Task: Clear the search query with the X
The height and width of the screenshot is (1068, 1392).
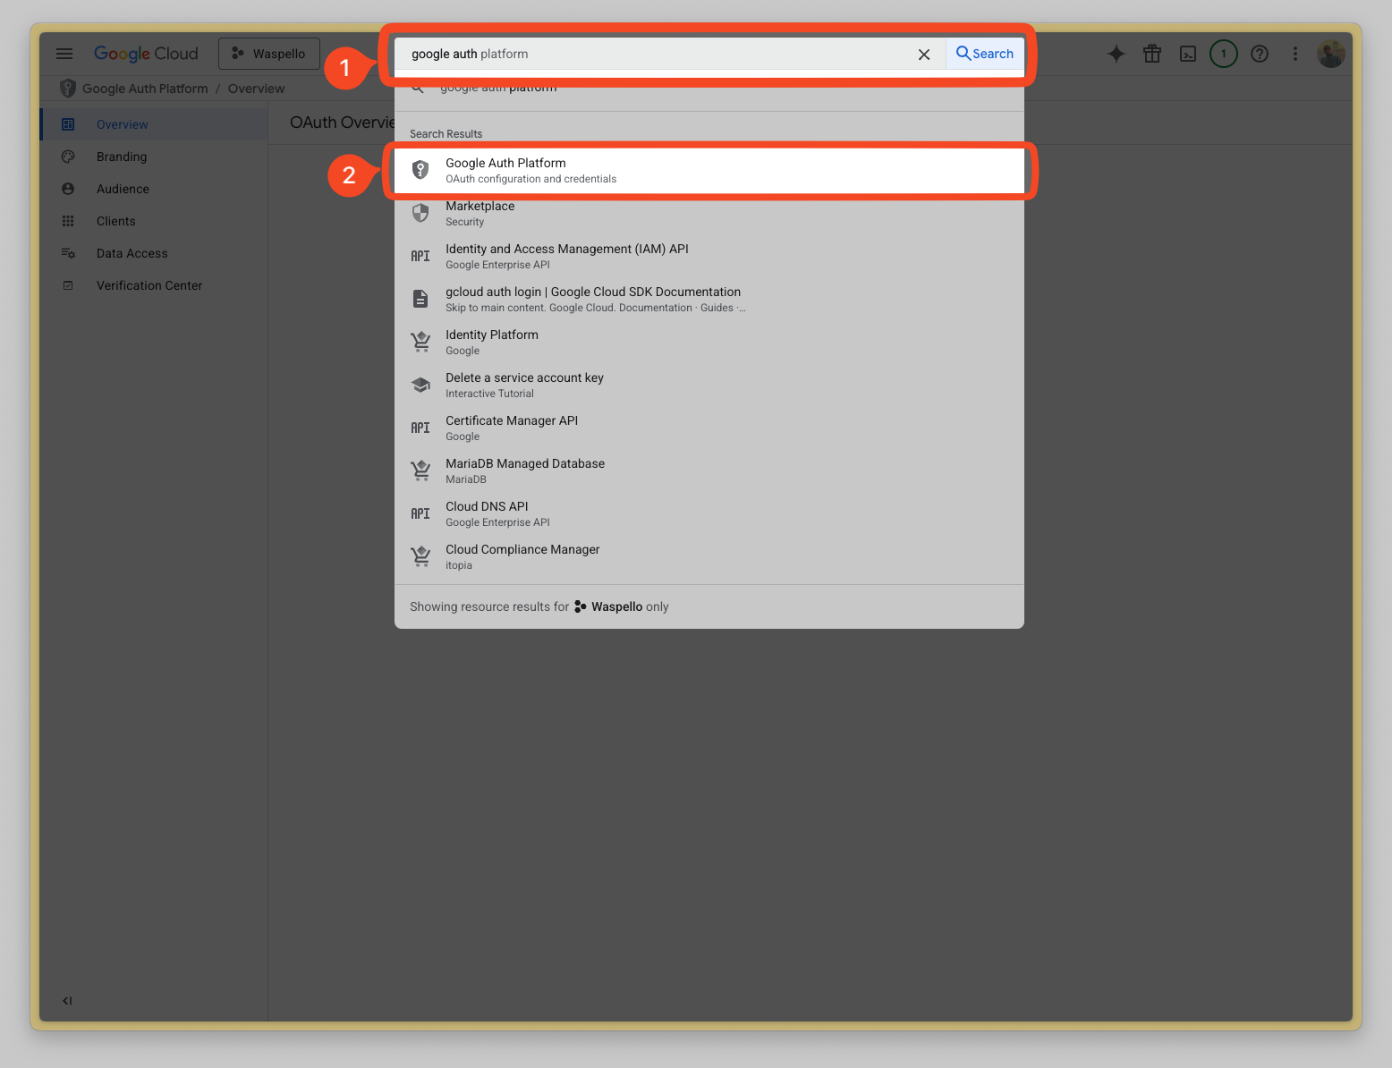Action: pos(924,55)
